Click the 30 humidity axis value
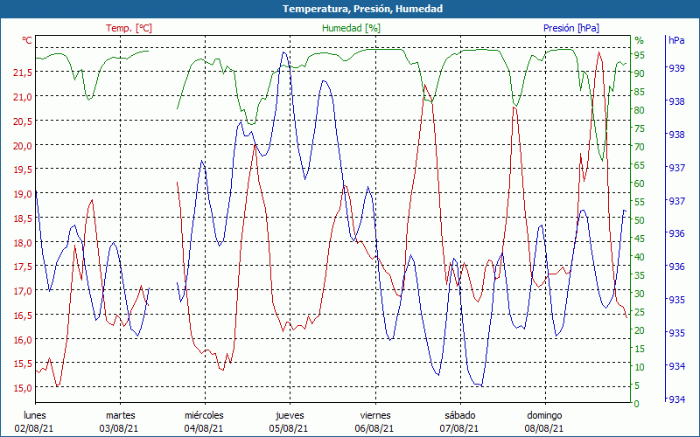Image resolution: width=700 pixels, height=437 pixels. coord(640,294)
